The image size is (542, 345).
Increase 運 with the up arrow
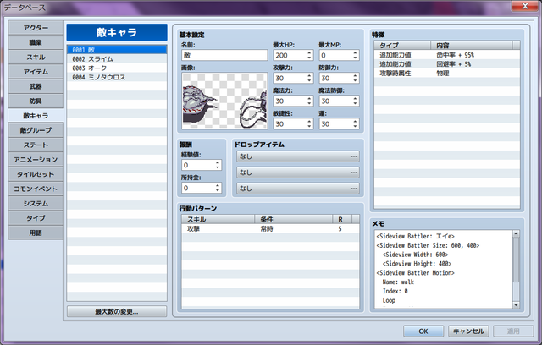tap(355, 122)
